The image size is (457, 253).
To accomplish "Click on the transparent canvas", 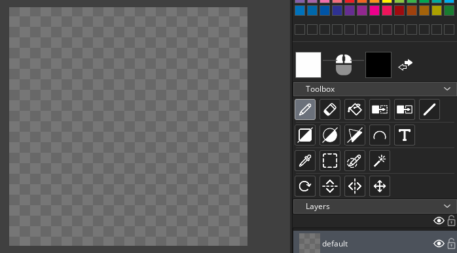I will click(x=128, y=126).
